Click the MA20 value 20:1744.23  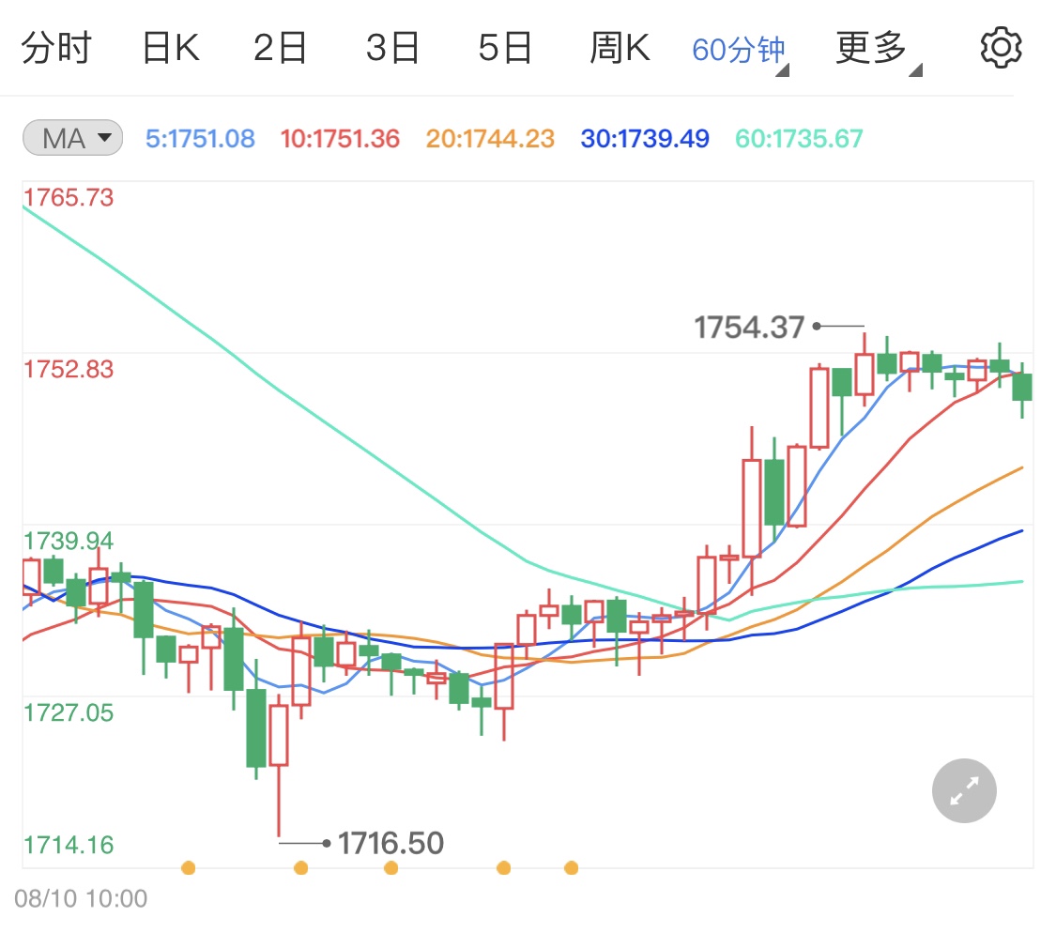click(x=490, y=139)
